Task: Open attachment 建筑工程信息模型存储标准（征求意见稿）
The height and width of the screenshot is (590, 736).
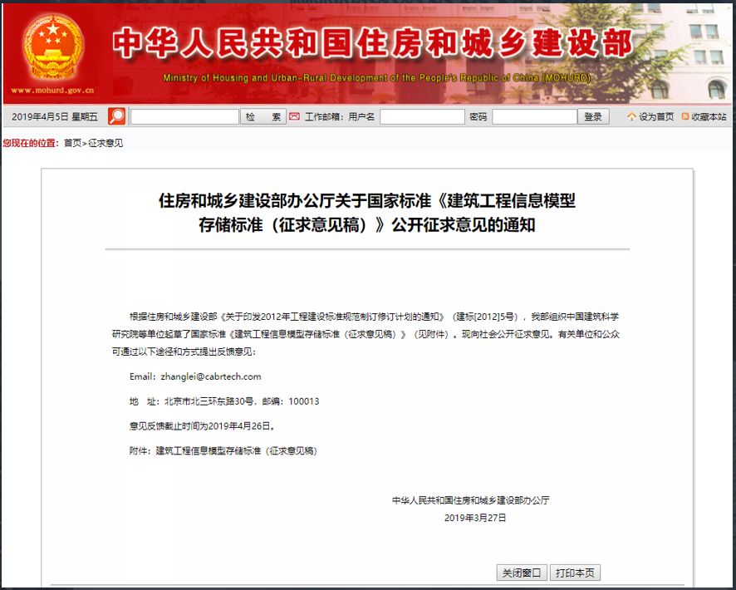Action: (x=237, y=450)
